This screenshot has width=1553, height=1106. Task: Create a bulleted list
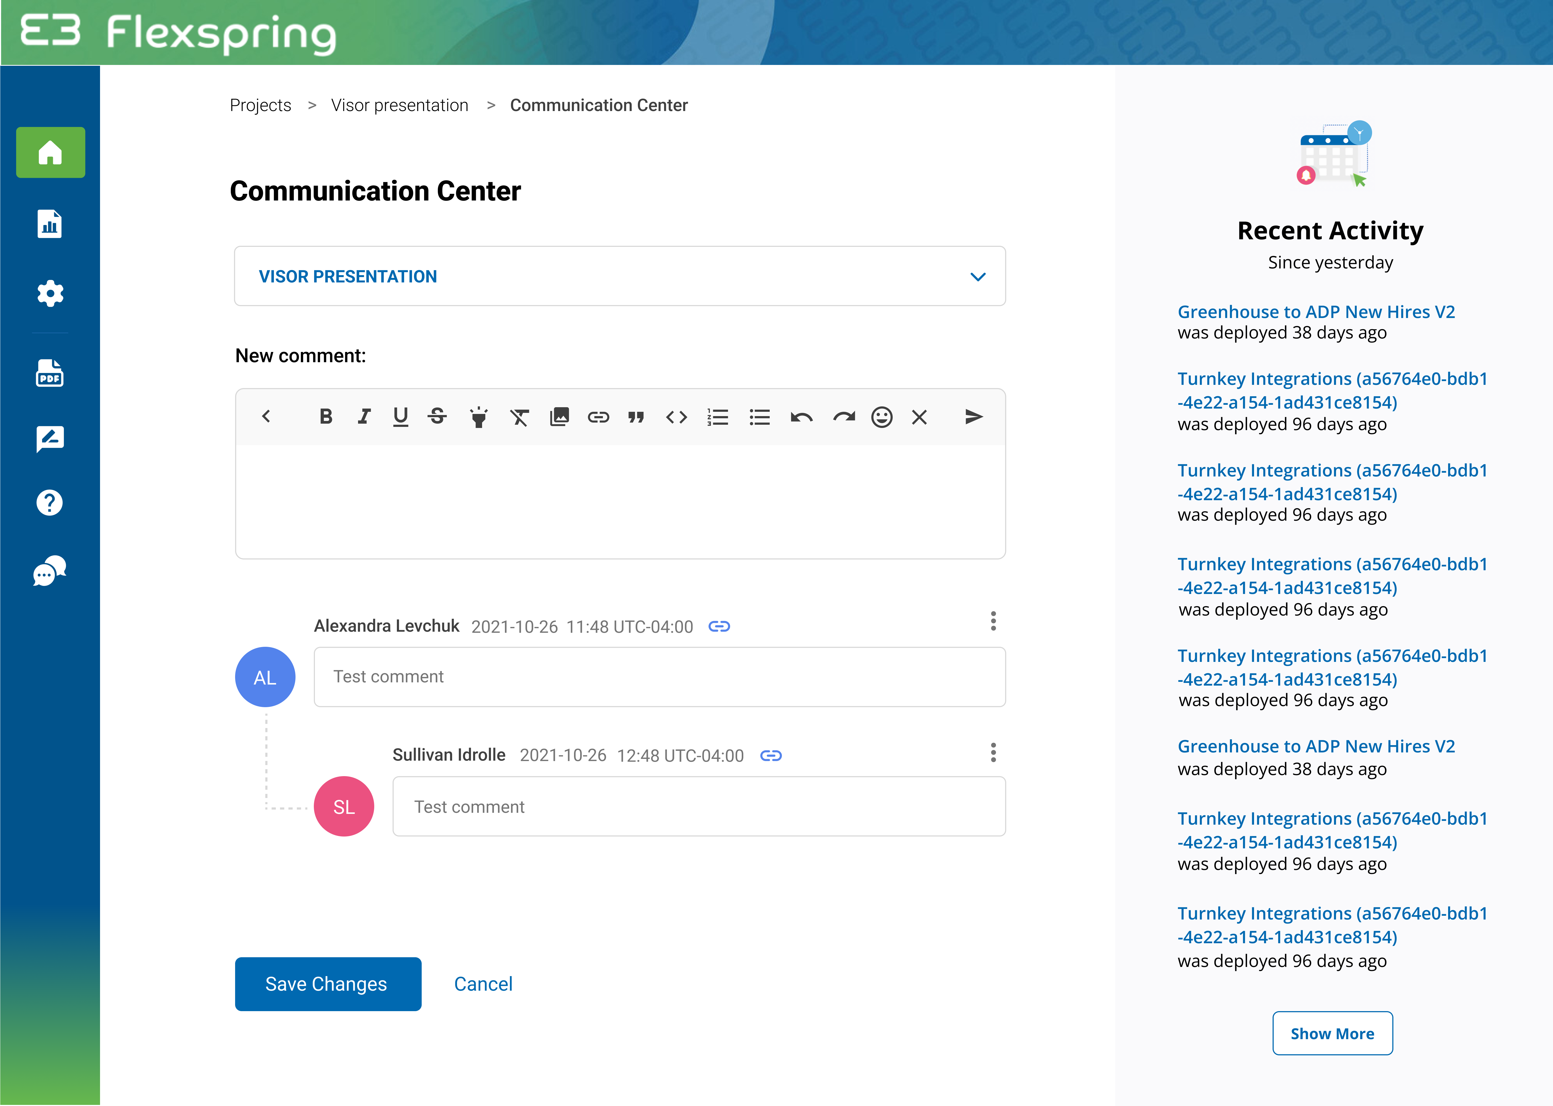(x=760, y=417)
